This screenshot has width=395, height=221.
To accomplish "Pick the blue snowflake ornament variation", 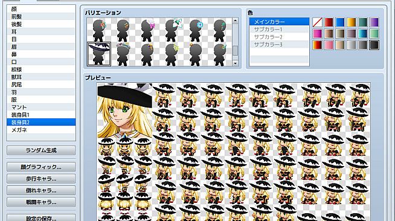I will pyautogui.click(x=196, y=30).
